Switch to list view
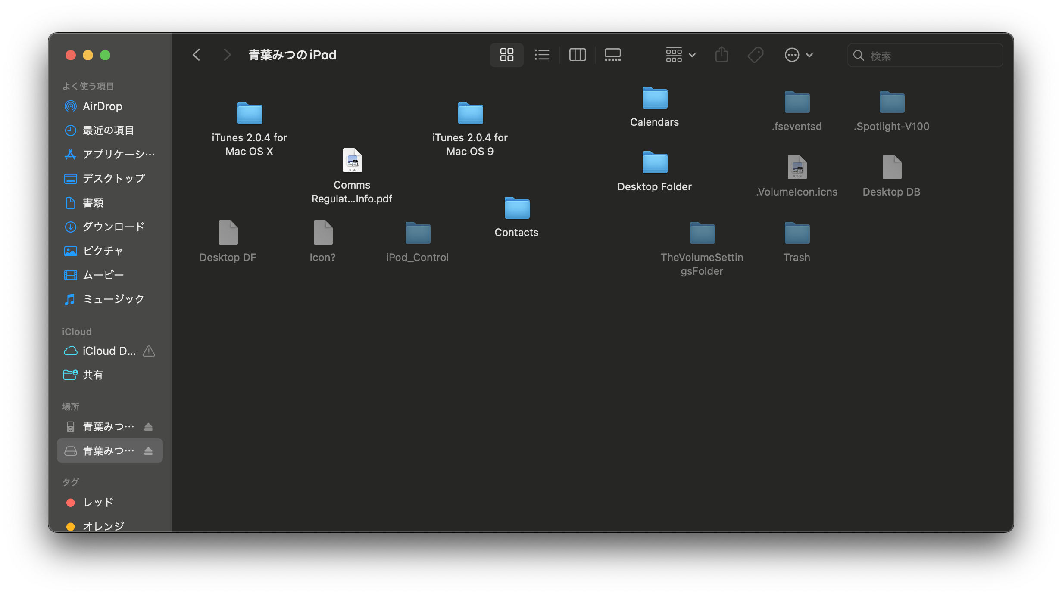 tap(542, 55)
